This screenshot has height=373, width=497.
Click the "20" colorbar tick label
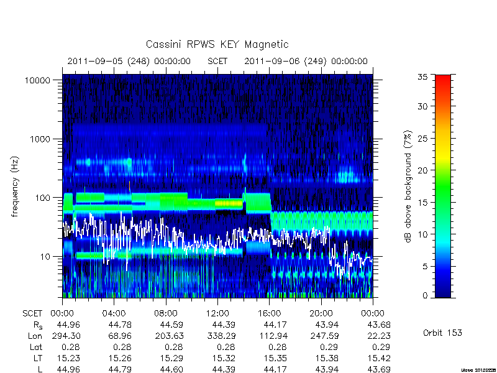tap(422, 170)
